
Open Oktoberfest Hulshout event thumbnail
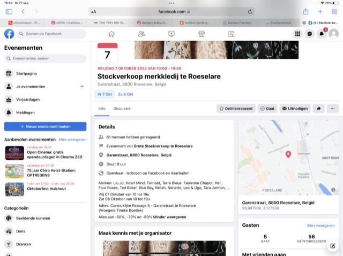point(14,189)
